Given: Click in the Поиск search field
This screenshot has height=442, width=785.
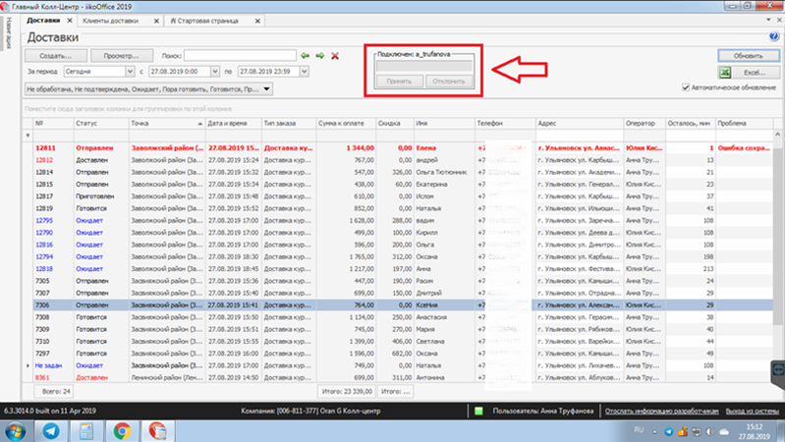Looking at the screenshot, I should click(x=240, y=55).
